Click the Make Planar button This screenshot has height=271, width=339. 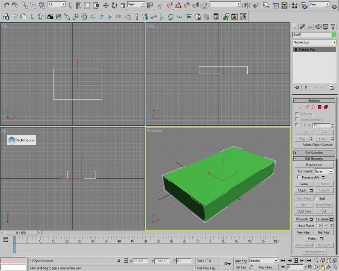point(305,226)
